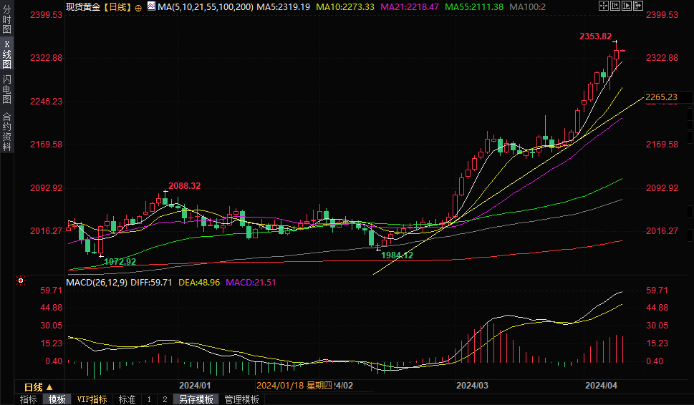
Task: Click the circled-plus icon beside 日线 title
Action: (x=138, y=7)
